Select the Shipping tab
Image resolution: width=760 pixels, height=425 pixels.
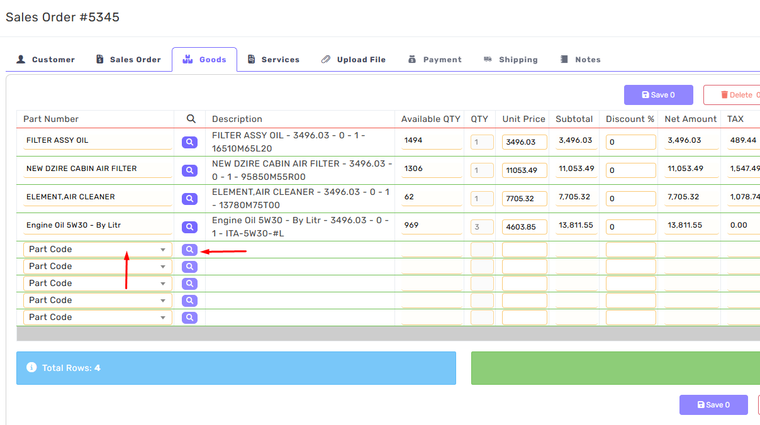[x=510, y=60]
